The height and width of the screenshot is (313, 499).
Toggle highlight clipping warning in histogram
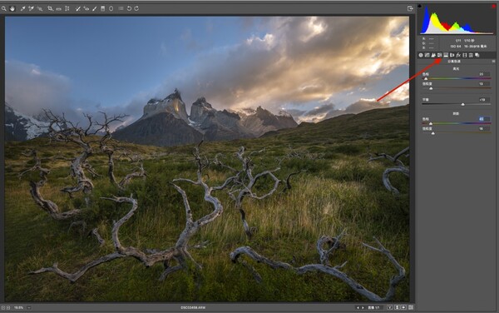493,6
